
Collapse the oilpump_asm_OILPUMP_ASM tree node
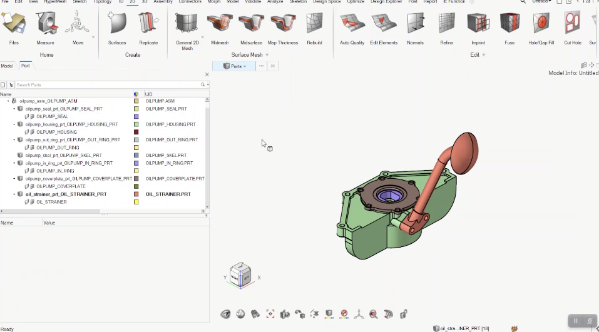8,101
